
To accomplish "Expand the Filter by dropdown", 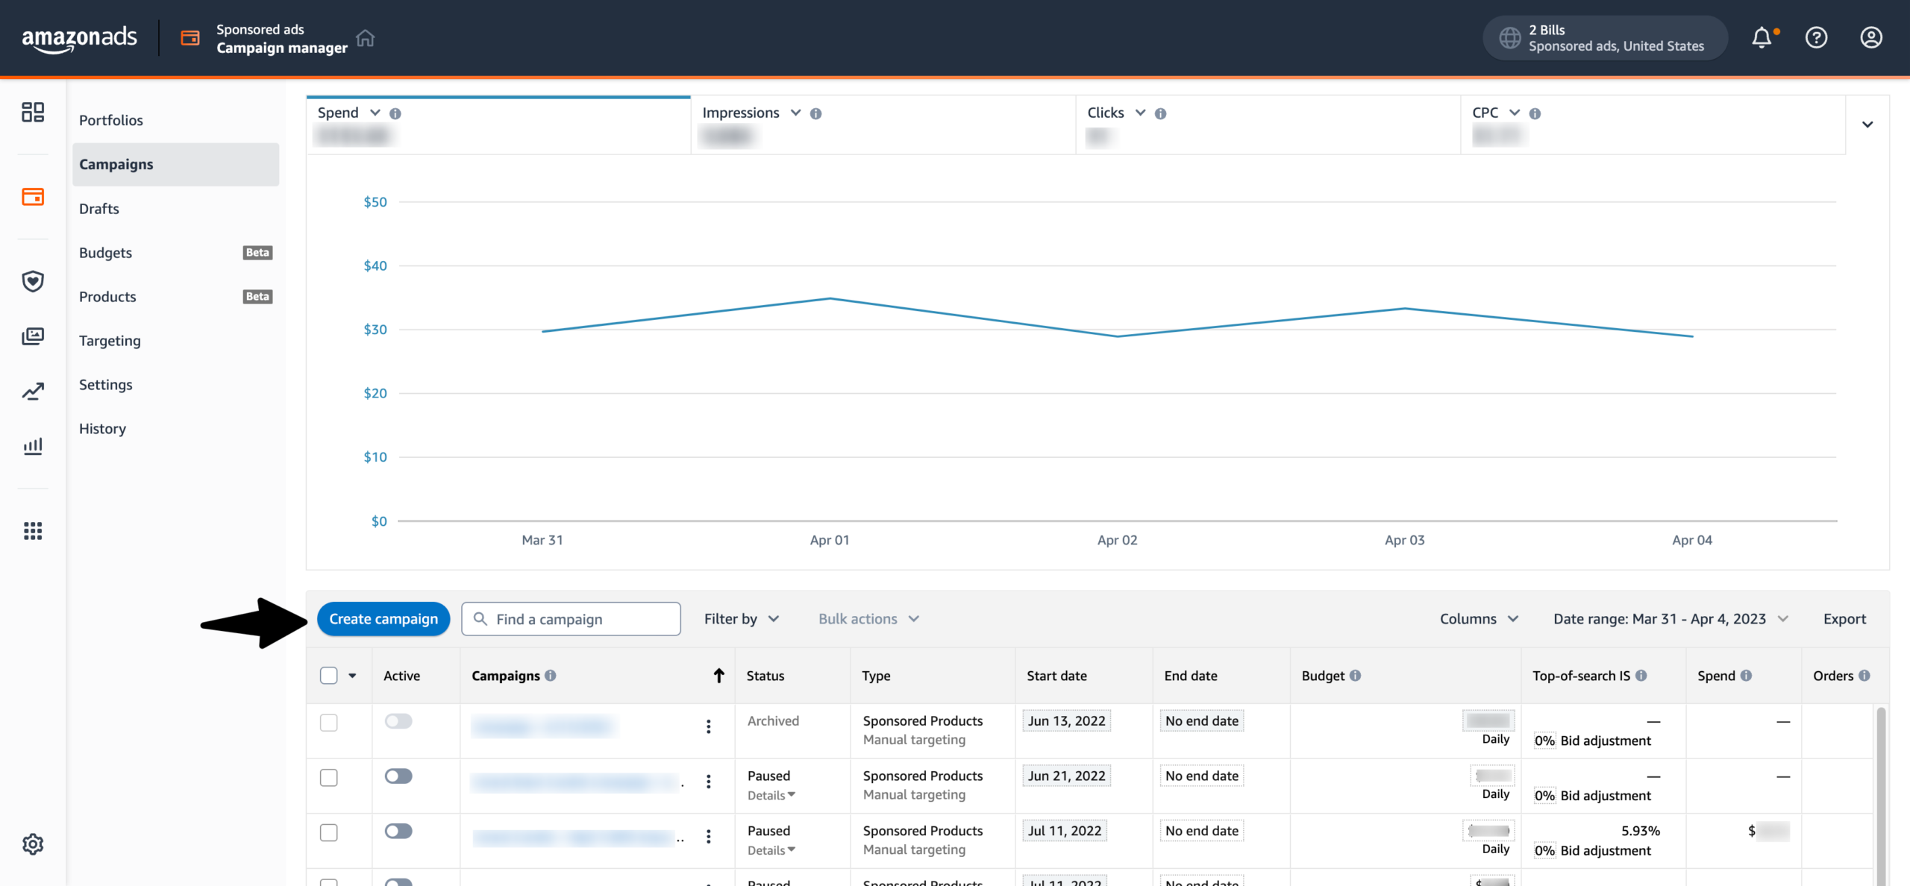I will 741,619.
